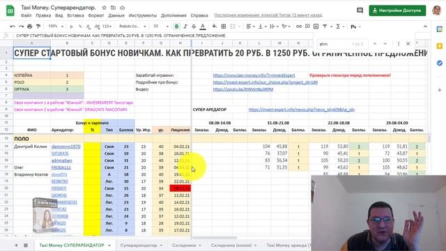The image size is (446, 251).
Task: Click the cloud save status icon
Action: click(x=123, y=8)
